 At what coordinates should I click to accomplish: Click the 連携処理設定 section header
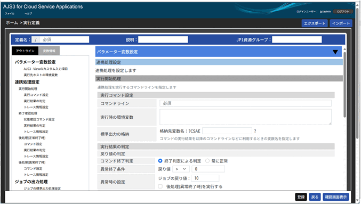tap(219, 62)
